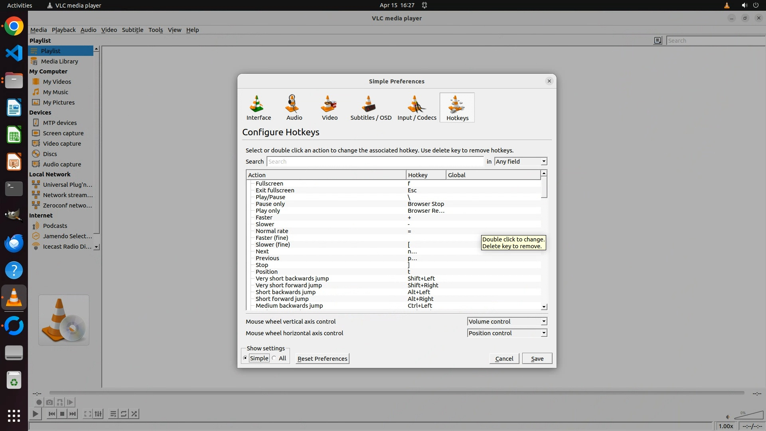766x431 pixels.
Task: Open the Any field search dropdown
Action: (521, 162)
